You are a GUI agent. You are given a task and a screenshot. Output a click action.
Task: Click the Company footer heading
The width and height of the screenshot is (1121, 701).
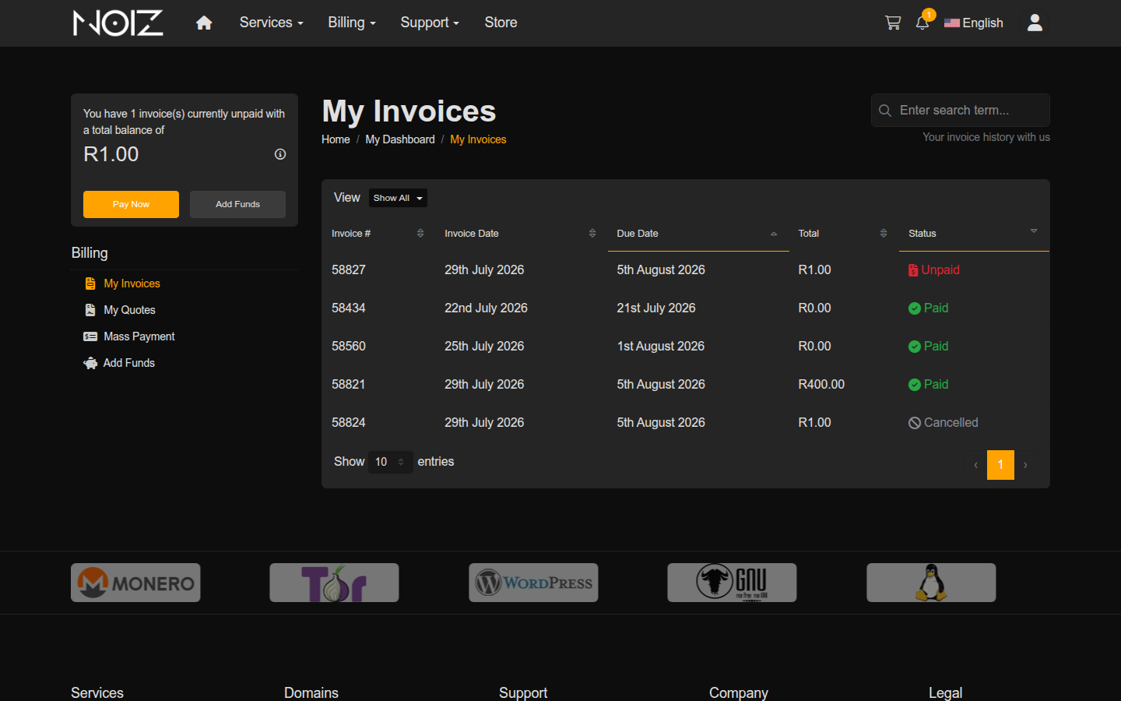(x=739, y=692)
